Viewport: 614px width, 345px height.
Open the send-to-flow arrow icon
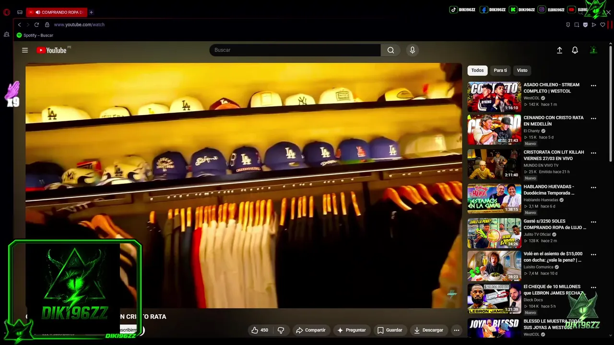[x=594, y=24]
